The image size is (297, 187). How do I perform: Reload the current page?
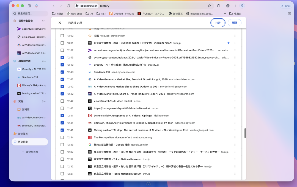pos(68,6)
